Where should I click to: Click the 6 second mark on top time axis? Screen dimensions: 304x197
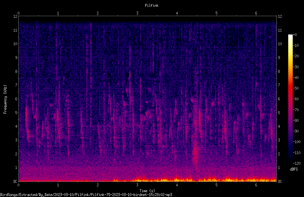click(x=256, y=13)
